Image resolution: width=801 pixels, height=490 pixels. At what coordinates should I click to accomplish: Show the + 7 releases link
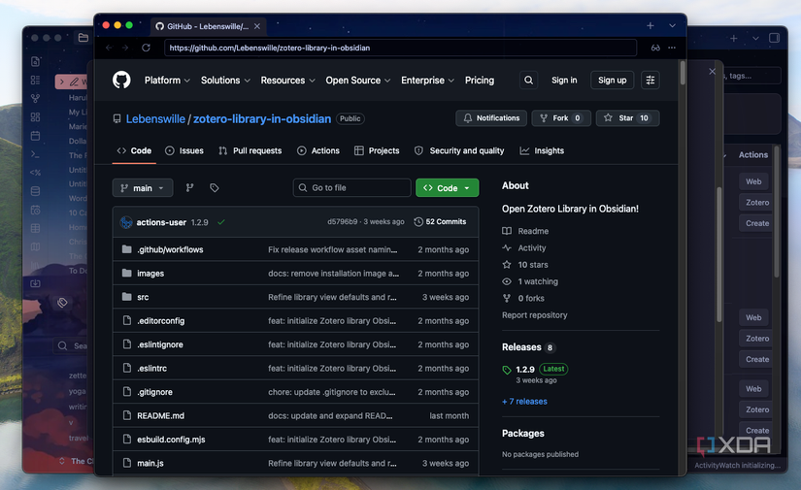(x=524, y=402)
